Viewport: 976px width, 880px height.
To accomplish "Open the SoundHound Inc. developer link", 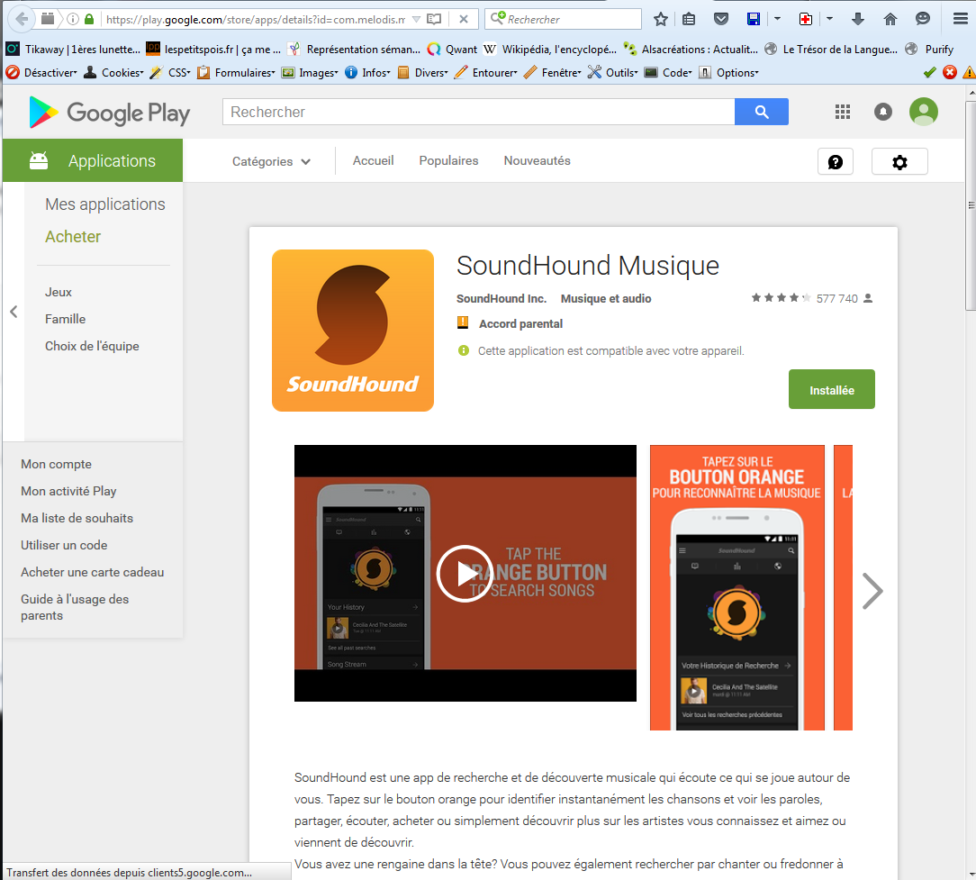I will click(501, 299).
